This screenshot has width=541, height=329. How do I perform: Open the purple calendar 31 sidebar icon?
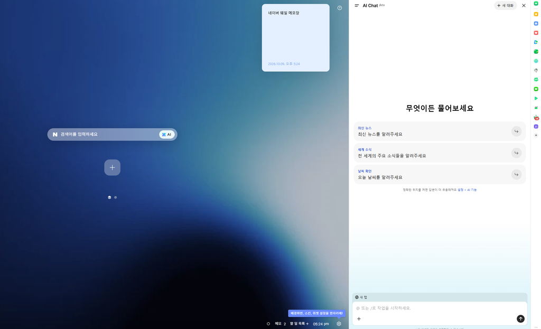[536, 127]
